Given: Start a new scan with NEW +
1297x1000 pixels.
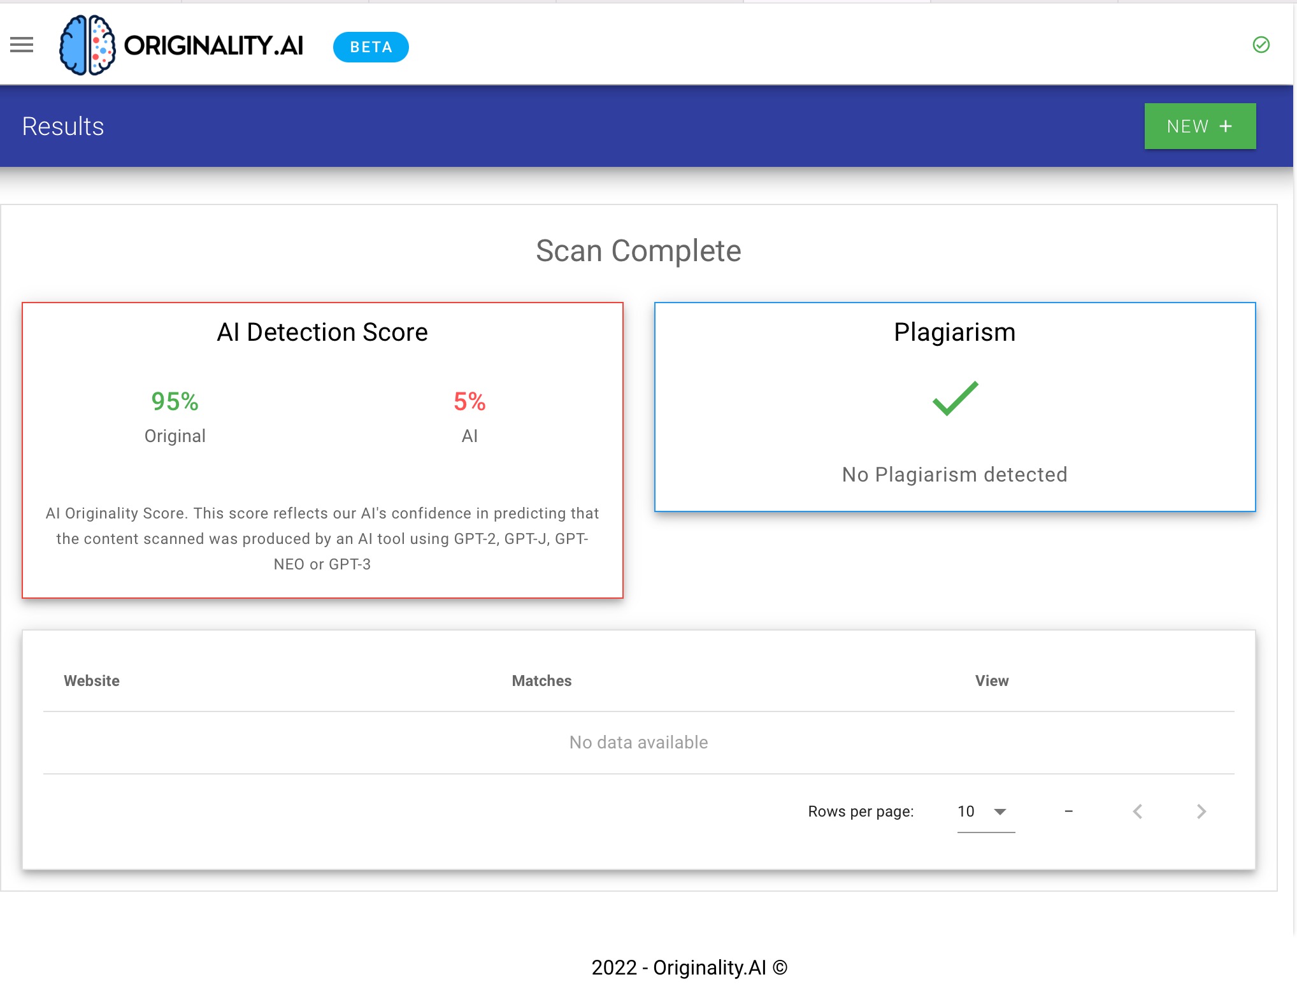Looking at the screenshot, I should [1200, 126].
